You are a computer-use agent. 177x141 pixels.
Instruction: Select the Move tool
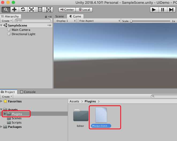click(14, 10)
